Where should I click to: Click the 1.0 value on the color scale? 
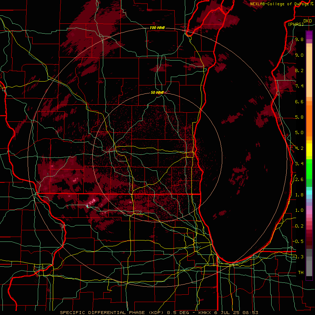point(299,210)
